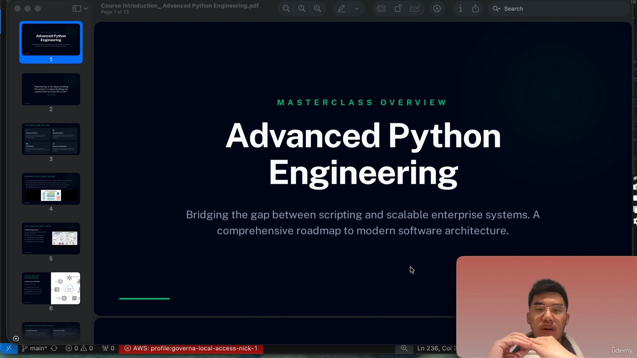
Task: Click the 'MASTERCLASS OVERVIEW' green label
Action: (362, 102)
